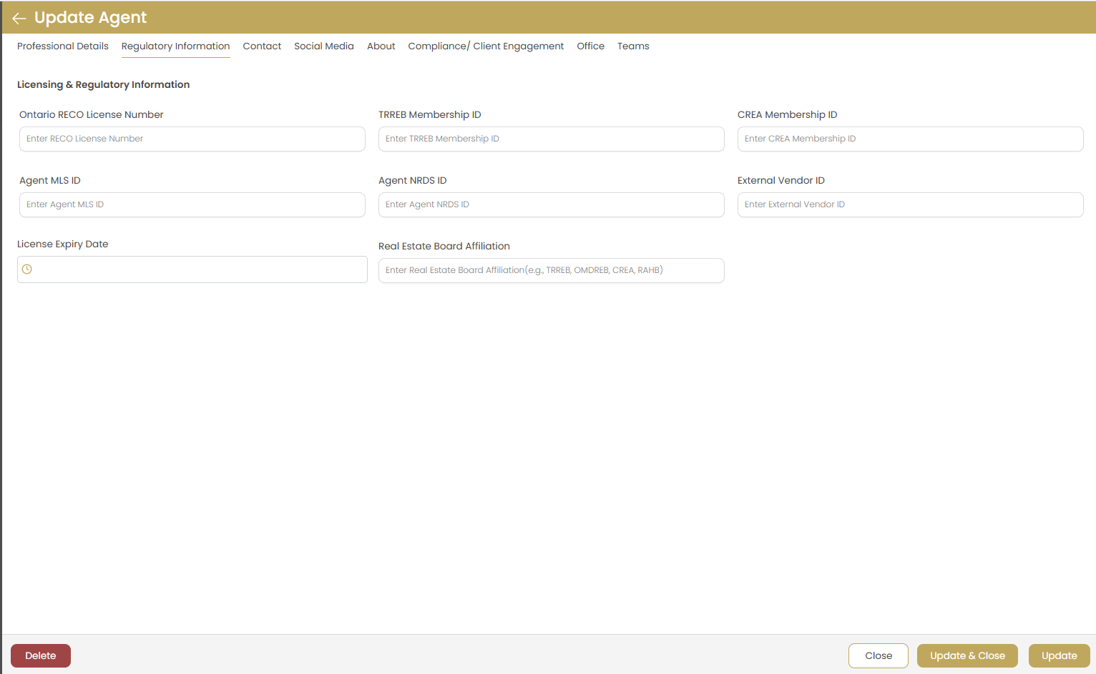This screenshot has height=674, width=1096.
Task: Click the Ontario RECO License Number field
Action: point(192,139)
